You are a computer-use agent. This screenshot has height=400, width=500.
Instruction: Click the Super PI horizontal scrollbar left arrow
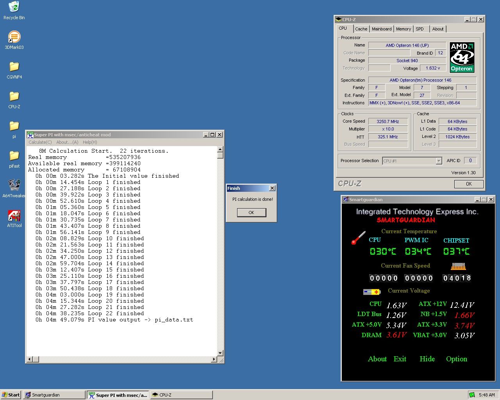pos(30,359)
